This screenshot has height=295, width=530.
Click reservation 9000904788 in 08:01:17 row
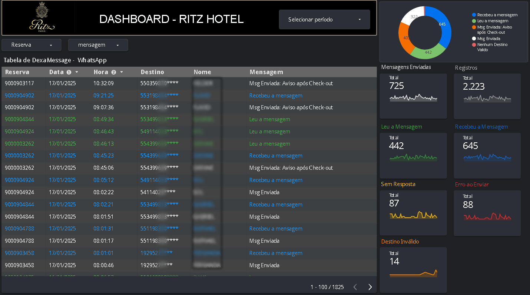[19, 241]
